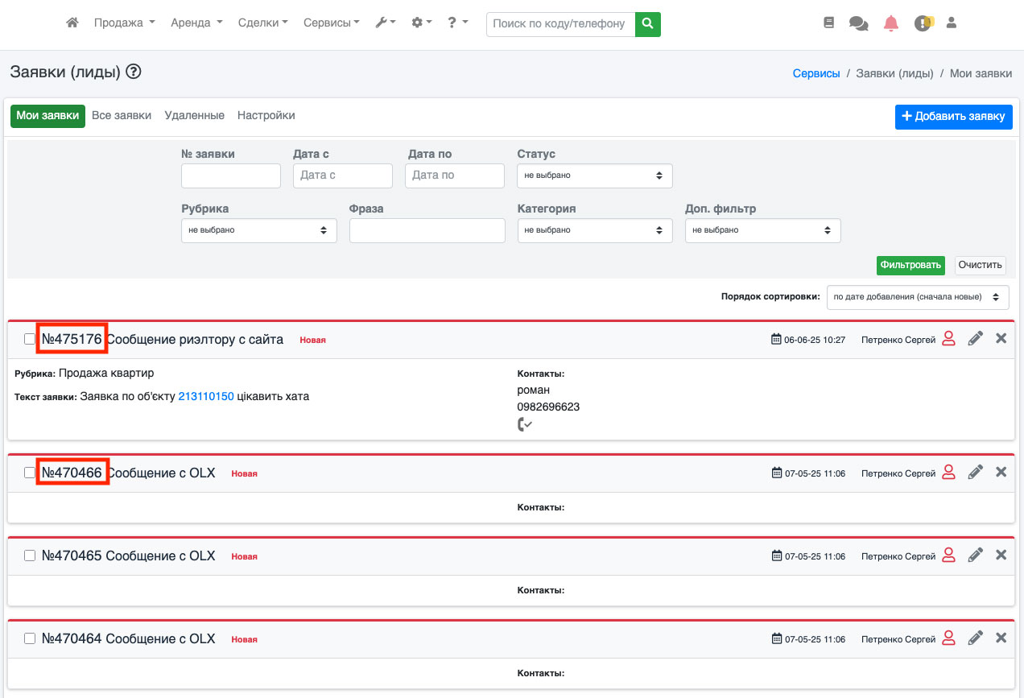Open the chat messages icon

858,24
